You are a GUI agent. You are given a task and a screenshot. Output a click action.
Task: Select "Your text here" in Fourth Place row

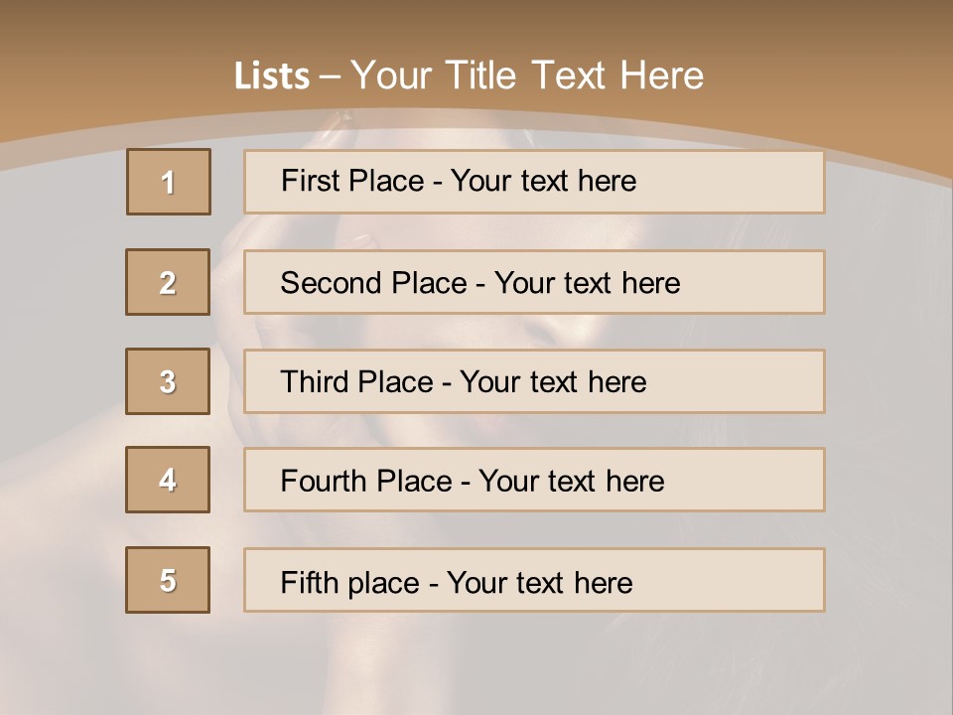571,482
